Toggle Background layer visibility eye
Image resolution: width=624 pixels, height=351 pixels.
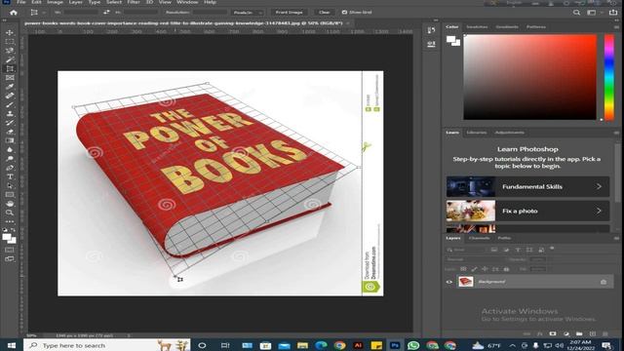pos(449,282)
